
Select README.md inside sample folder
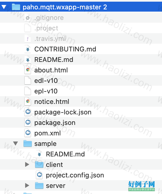click(65, 154)
